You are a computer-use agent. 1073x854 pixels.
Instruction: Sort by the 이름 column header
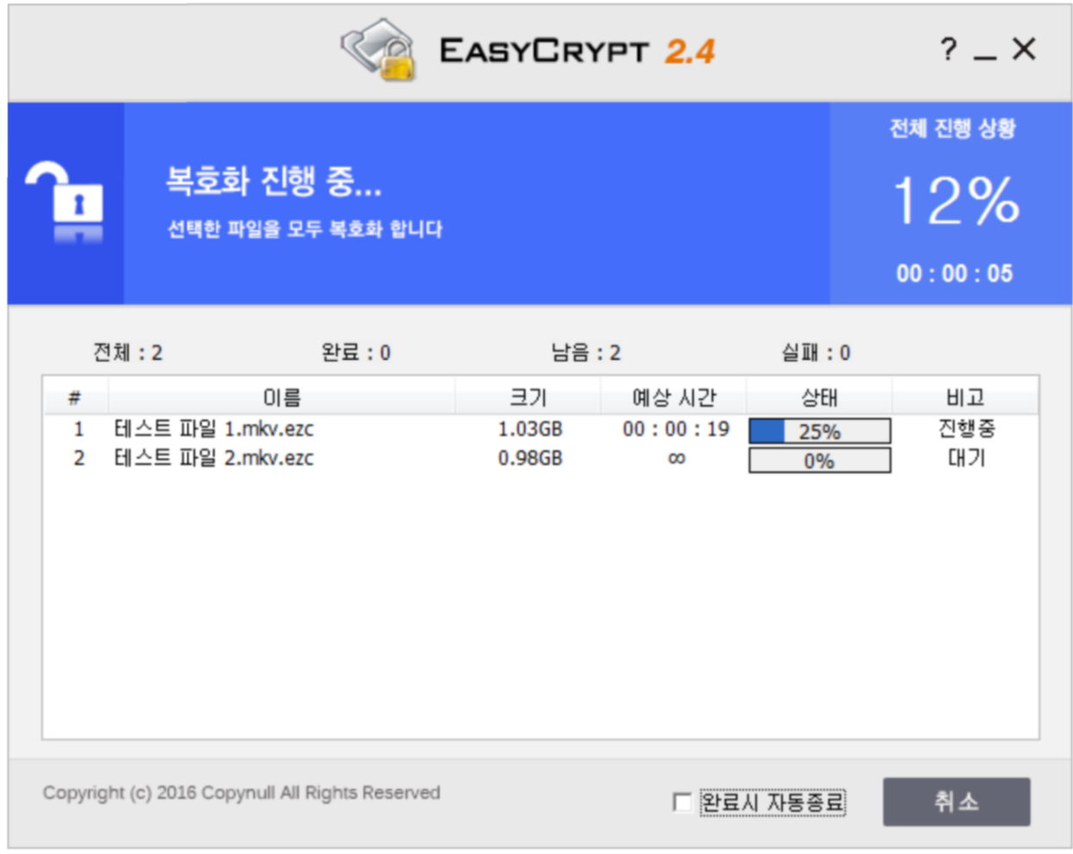281,397
